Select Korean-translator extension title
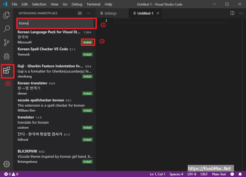 coord(32,83)
